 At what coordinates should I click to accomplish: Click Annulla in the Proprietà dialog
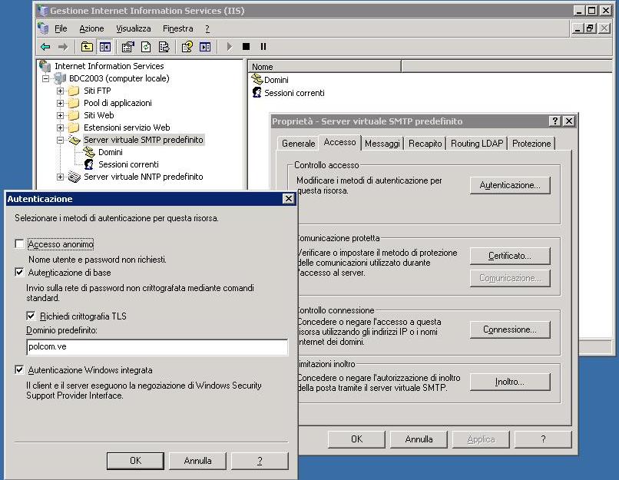(x=419, y=439)
